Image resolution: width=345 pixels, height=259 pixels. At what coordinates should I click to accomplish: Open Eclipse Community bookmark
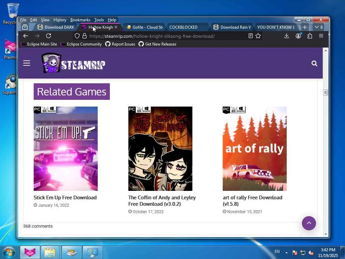point(82,44)
